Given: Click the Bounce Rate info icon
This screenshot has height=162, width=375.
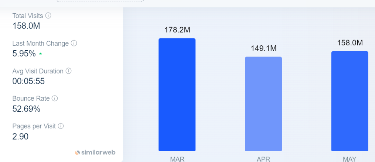Looking at the screenshot, I should coord(55,99).
